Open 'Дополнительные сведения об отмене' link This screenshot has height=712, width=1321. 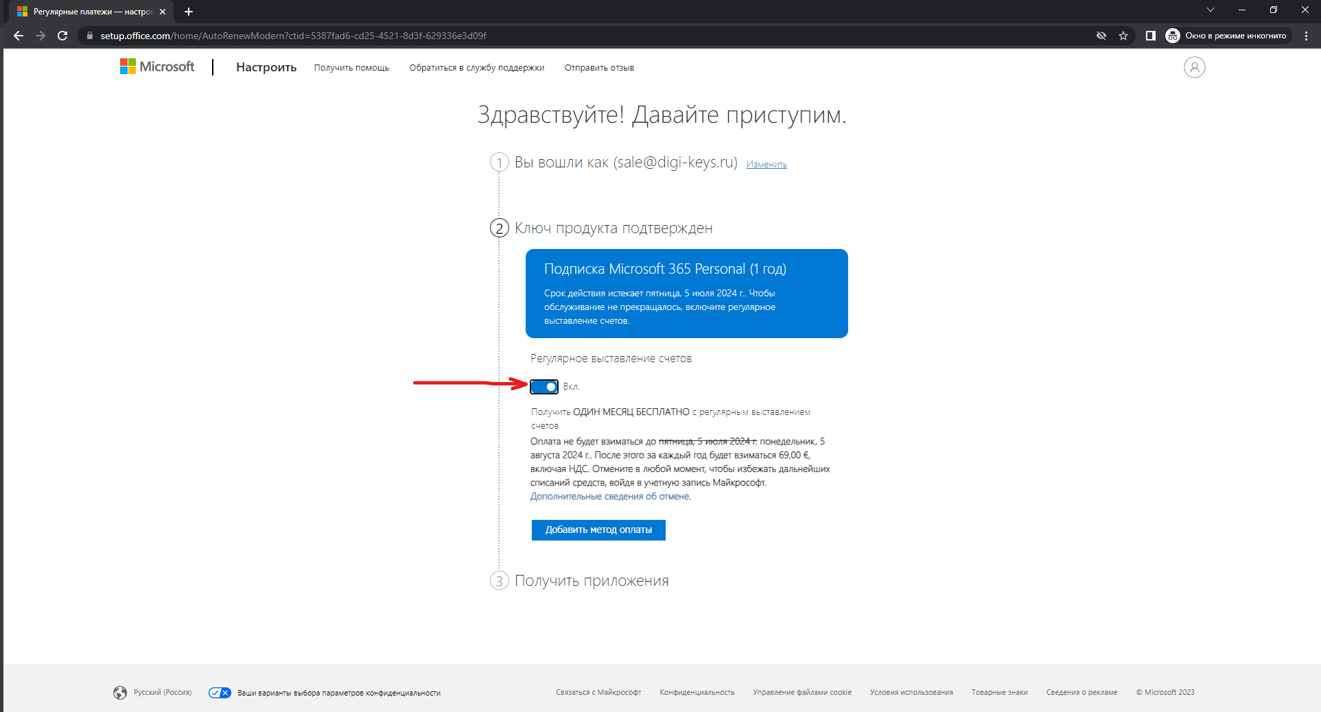pyautogui.click(x=609, y=497)
